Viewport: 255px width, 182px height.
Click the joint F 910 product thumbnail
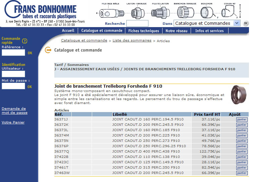click(238, 95)
